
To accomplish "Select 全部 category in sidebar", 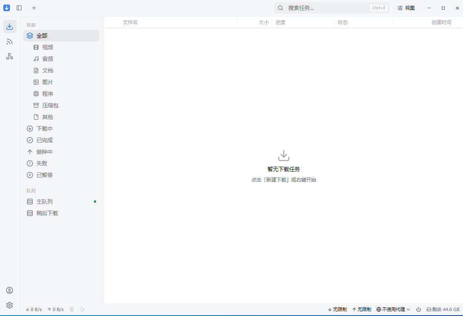I will 61,36.
